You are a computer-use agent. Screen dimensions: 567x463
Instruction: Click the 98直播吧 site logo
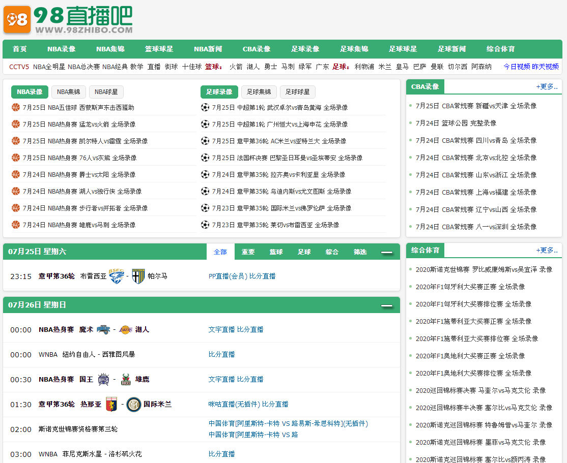(x=68, y=19)
